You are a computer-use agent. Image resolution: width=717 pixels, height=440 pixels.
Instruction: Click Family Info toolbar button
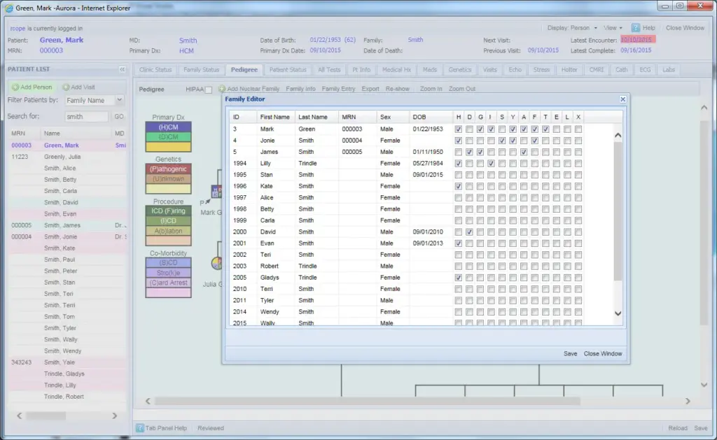coord(300,89)
